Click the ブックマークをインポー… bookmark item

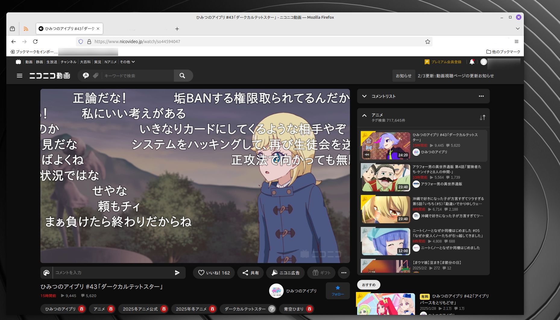pos(33,52)
